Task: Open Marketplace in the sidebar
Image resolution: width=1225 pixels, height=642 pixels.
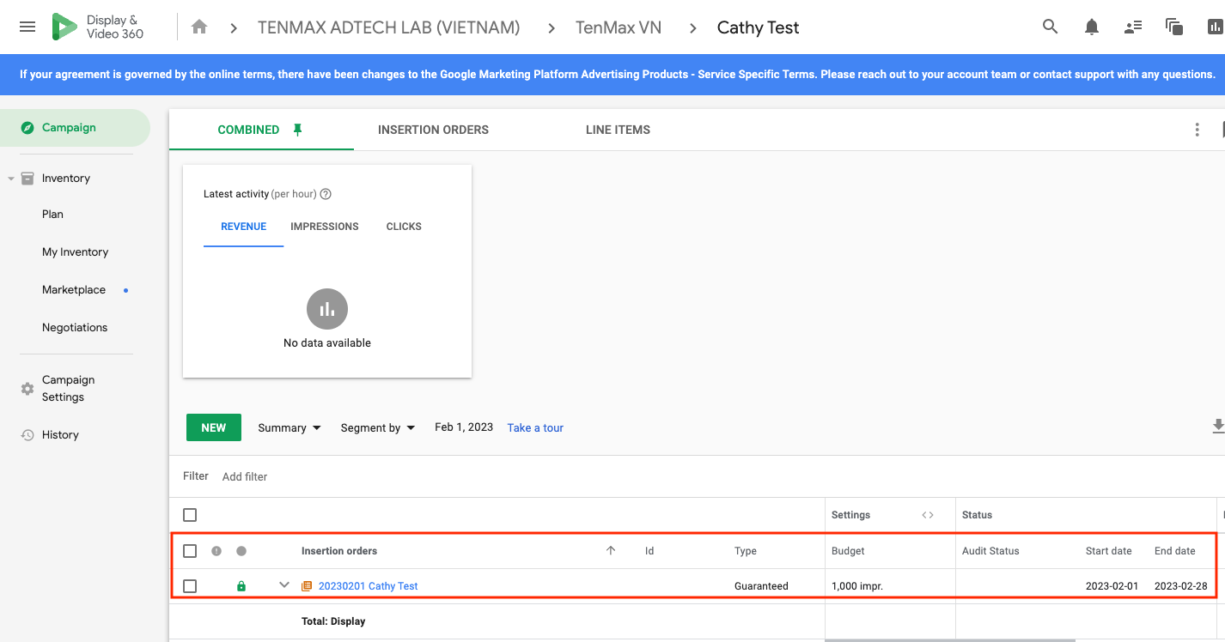Action: [x=74, y=290]
